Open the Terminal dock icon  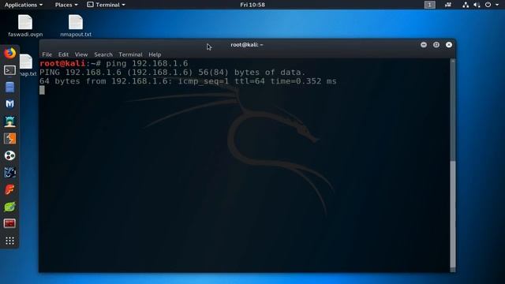pyautogui.click(x=9, y=70)
